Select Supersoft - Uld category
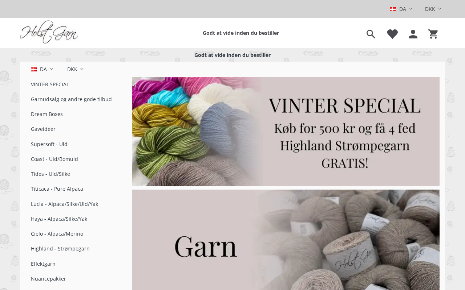465x290 pixels. (x=49, y=144)
